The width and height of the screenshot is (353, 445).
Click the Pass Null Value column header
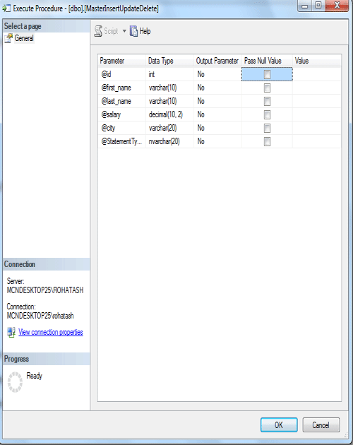tap(267, 61)
